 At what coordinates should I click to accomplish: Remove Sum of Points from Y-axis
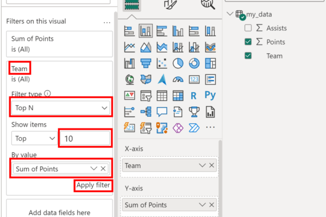point(212,205)
